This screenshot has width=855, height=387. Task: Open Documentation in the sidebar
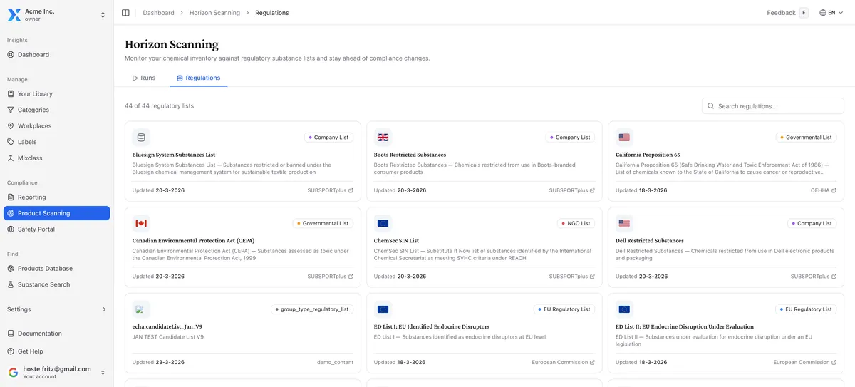click(x=57, y=334)
